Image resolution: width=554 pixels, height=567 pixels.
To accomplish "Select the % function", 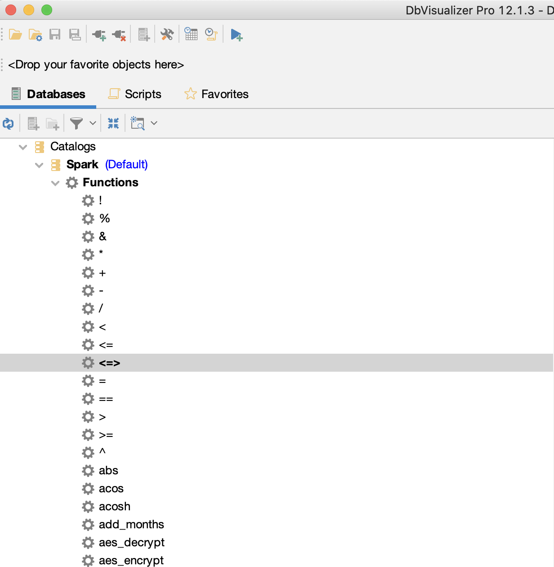I will coord(105,218).
